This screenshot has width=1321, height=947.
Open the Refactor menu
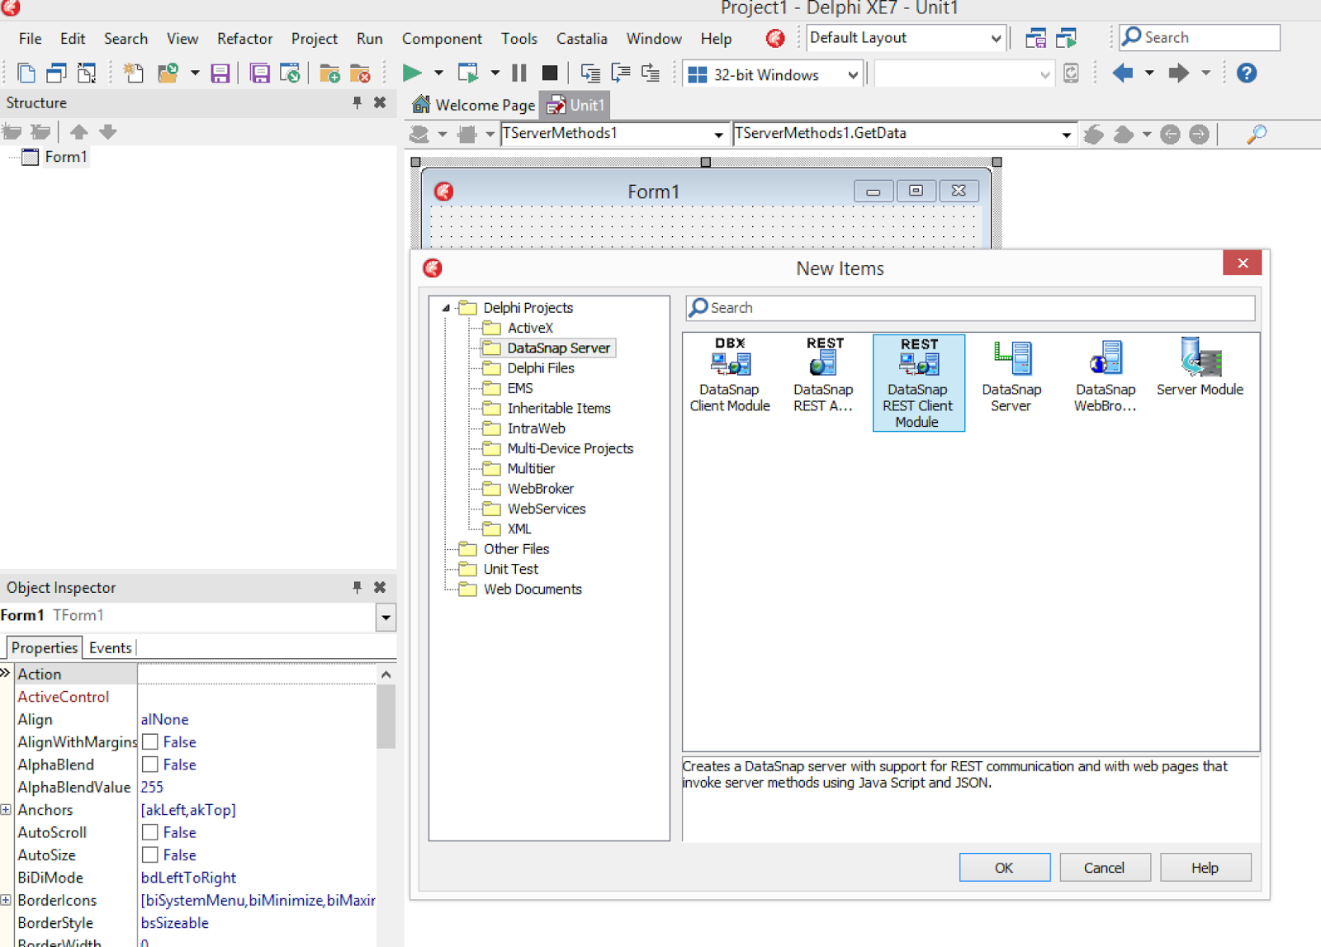[244, 39]
